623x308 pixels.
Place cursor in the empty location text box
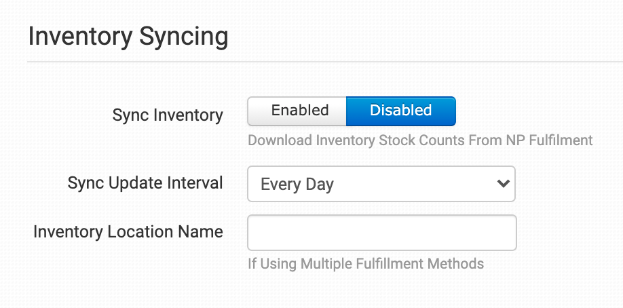pos(381,233)
